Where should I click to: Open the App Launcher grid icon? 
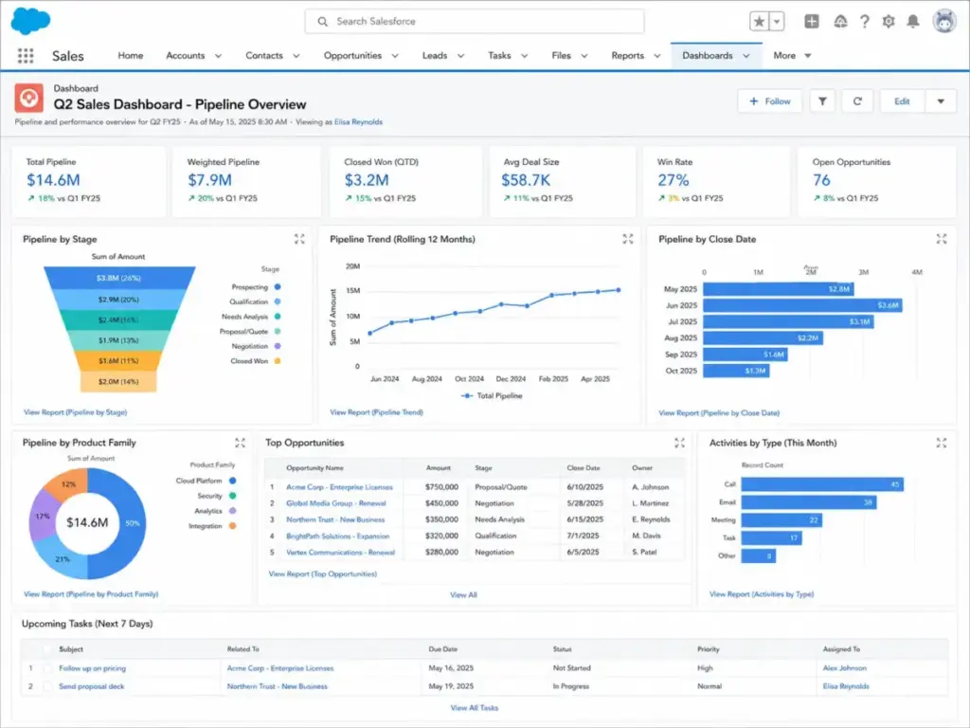click(26, 56)
